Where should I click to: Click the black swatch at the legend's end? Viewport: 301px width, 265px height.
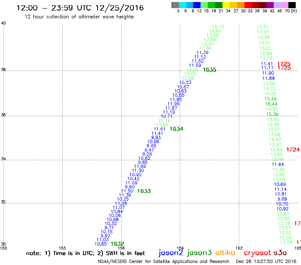292,5
